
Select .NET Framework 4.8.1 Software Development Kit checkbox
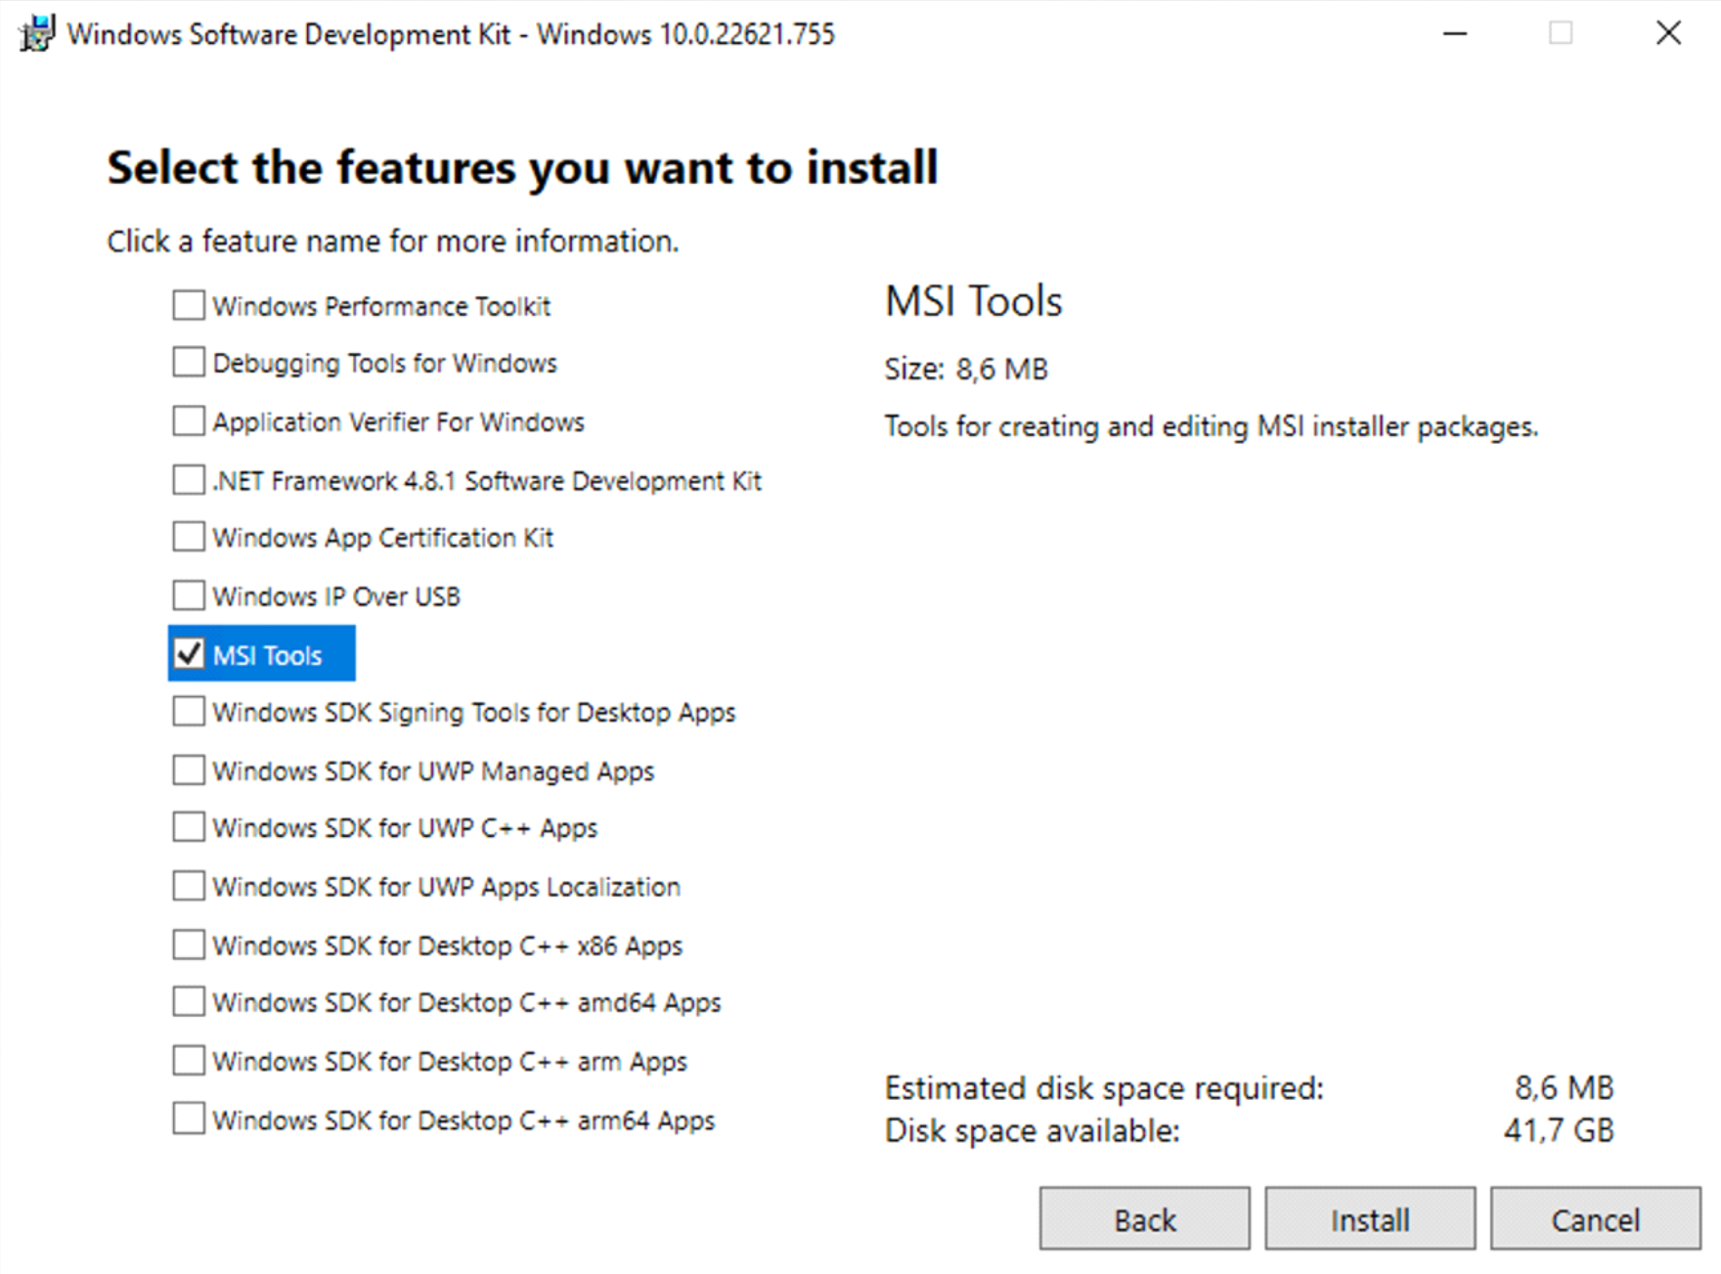pyautogui.click(x=189, y=480)
